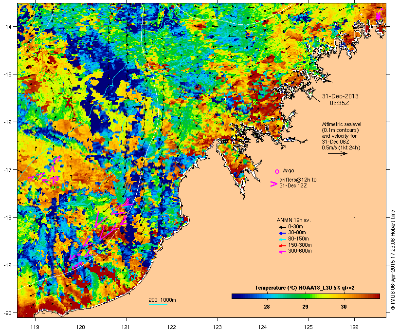Click the '06:35Z' time label

point(340,103)
